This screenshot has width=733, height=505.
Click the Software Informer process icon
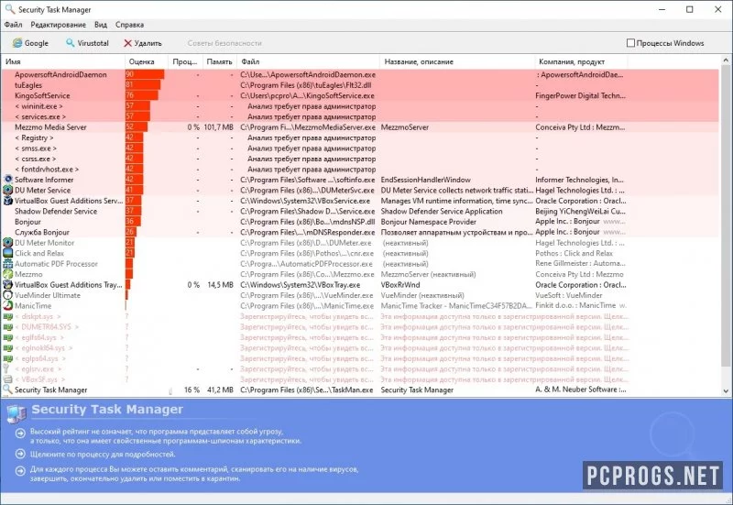(8, 180)
